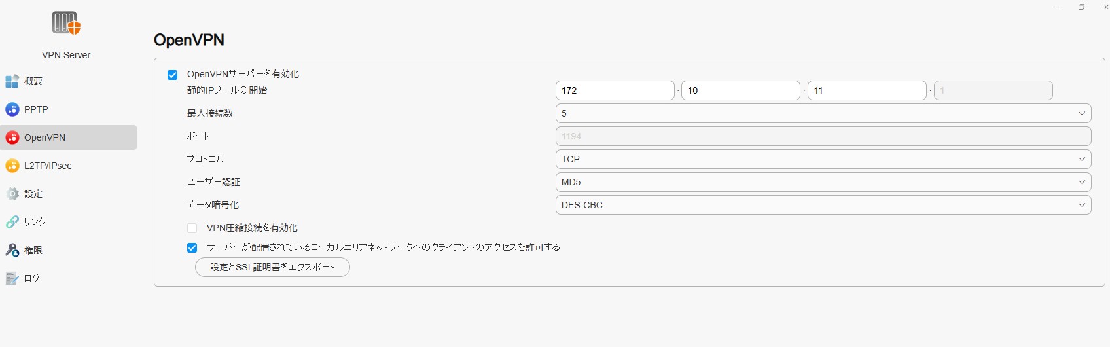The image size is (1110, 347).
Task: Select the PPTP sidebar icon
Action: tap(12, 109)
